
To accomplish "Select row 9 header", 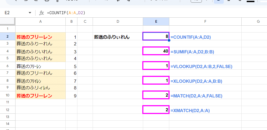I will [8, 88].
